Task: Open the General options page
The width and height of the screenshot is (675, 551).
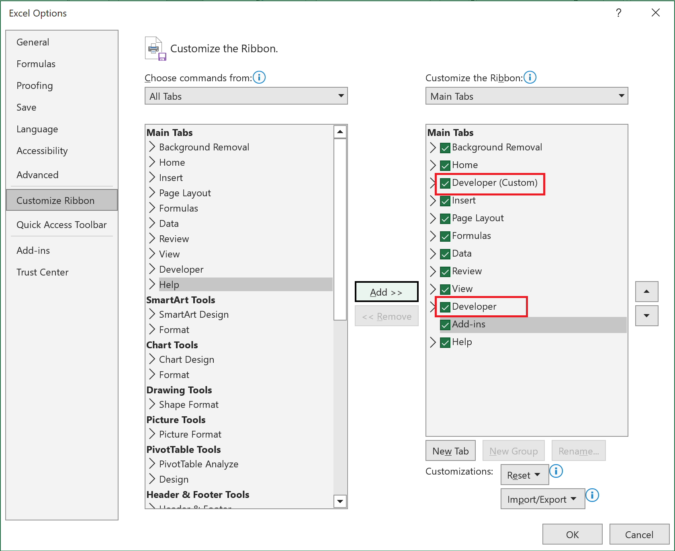Action: (33, 42)
